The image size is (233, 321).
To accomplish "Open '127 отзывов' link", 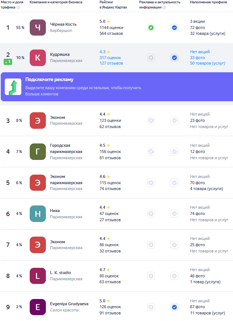I will coord(111,63).
